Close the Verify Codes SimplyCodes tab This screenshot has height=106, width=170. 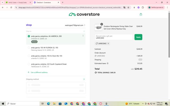tap(30, 2)
